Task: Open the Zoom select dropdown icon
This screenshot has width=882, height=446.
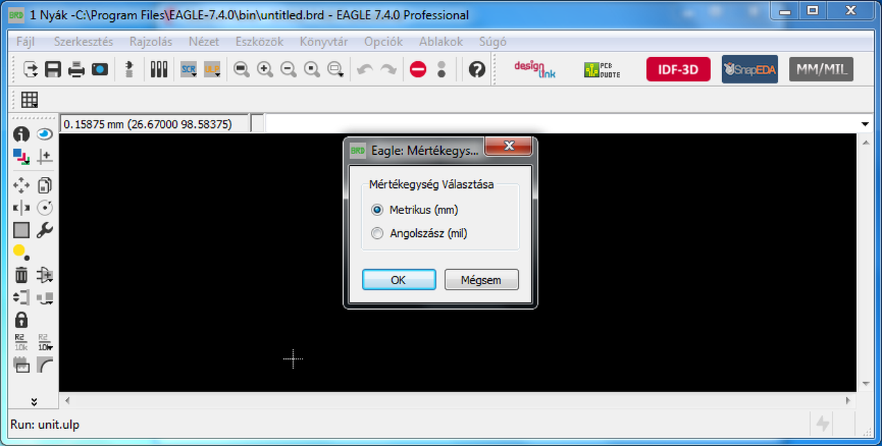Action: pos(336,69)
